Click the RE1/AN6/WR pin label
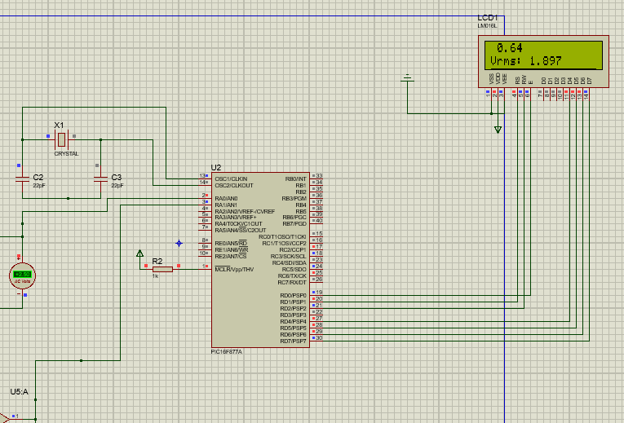 tap(231, 250)
